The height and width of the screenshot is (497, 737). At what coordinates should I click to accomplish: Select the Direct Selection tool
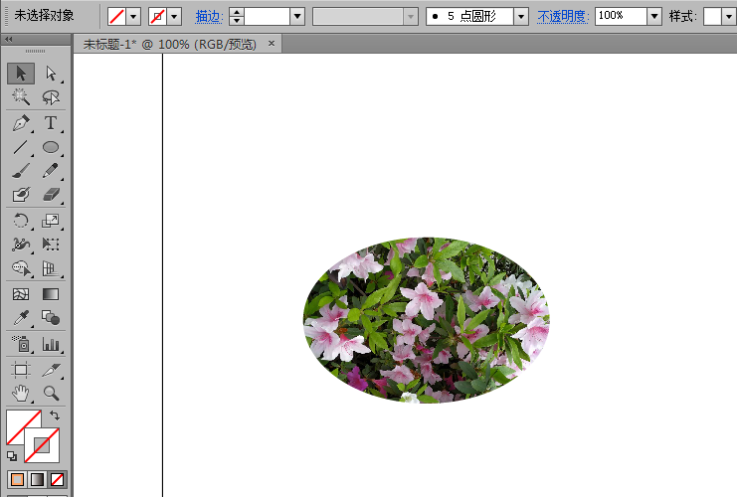pyautogui.click(x=51, y=74)
